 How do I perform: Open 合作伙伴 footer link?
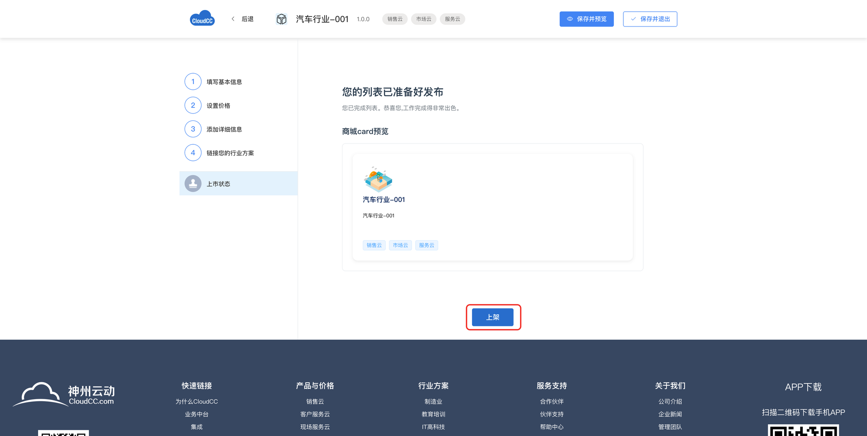(551, 402)
